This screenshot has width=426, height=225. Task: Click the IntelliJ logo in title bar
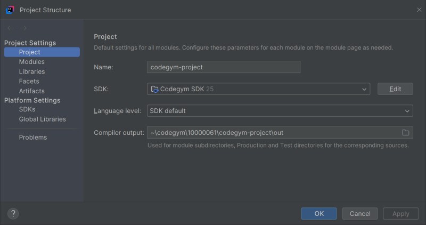coord(10,10)
